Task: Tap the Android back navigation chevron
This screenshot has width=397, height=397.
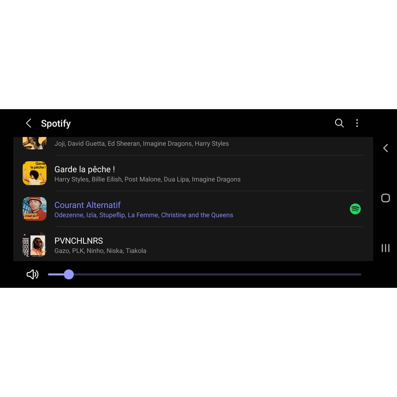Action: (x=386, y=148)
